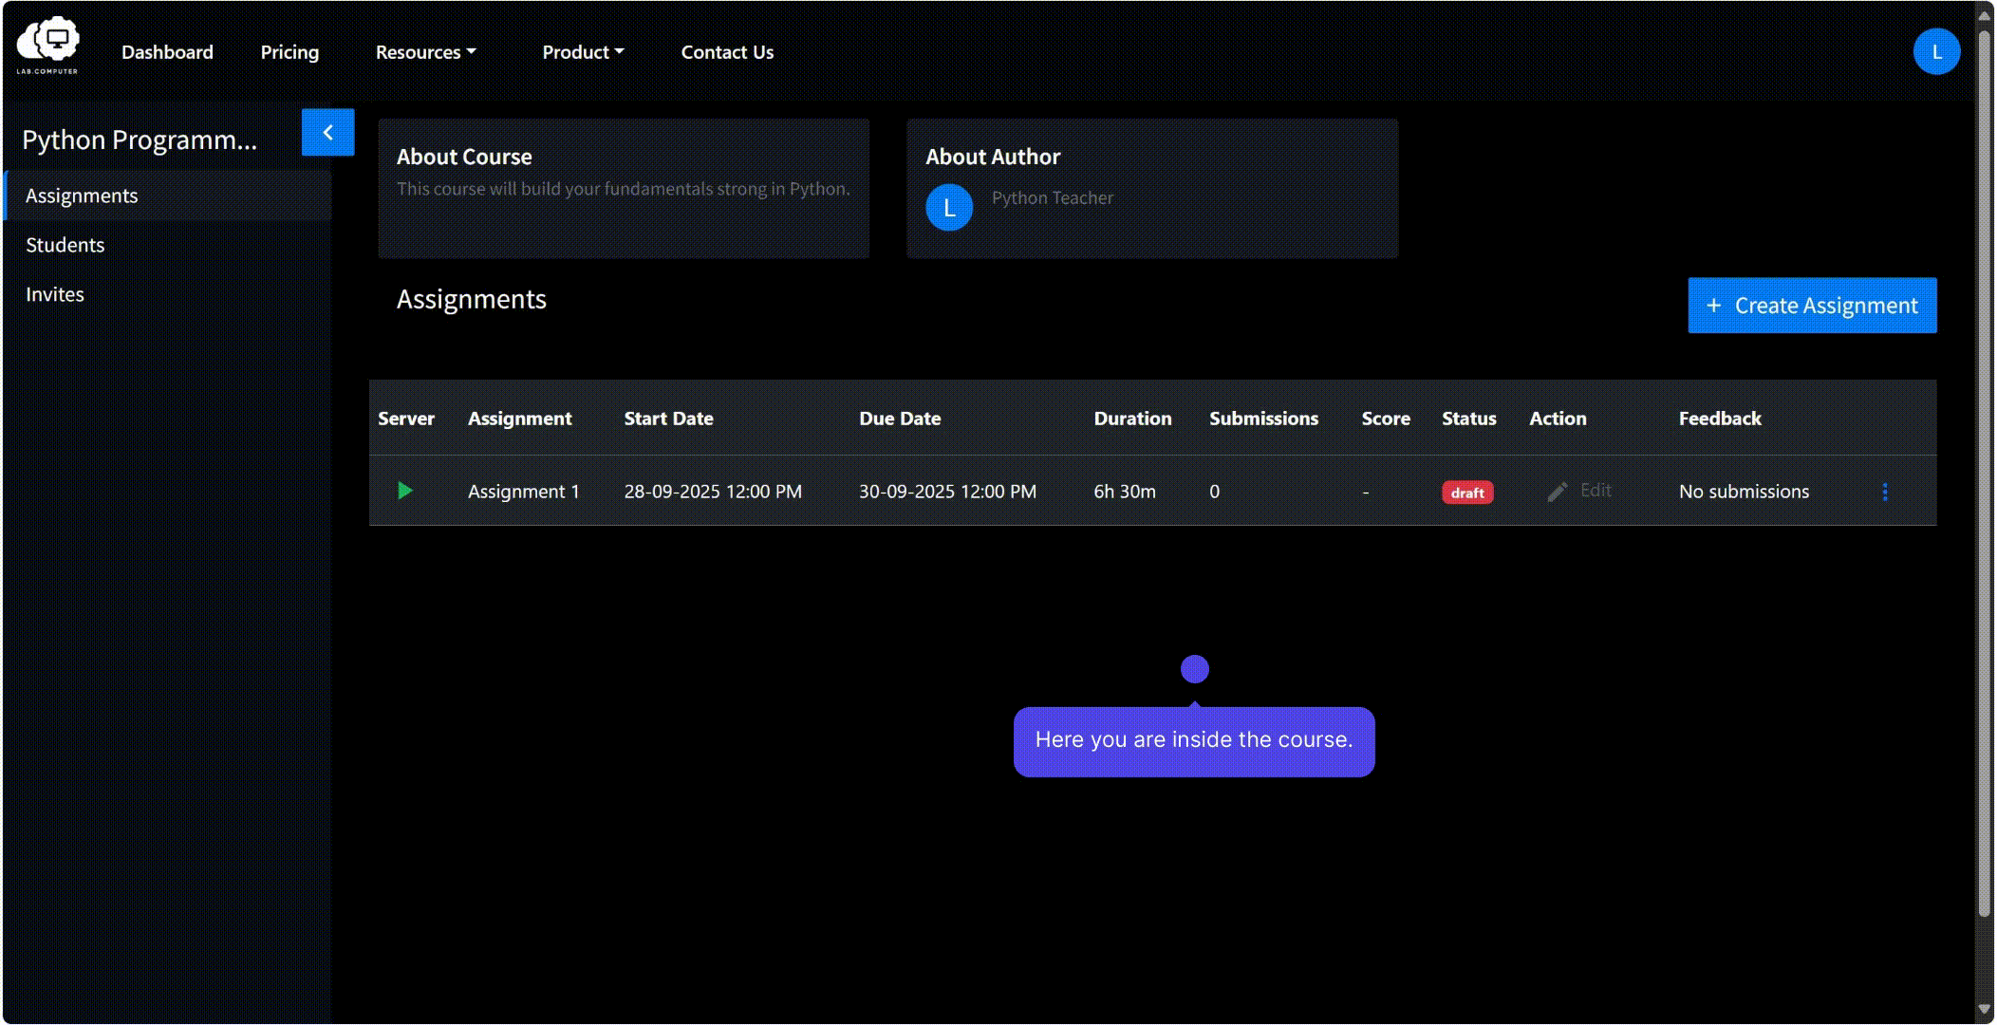Select Invites in the sidebar

[168, 294]
